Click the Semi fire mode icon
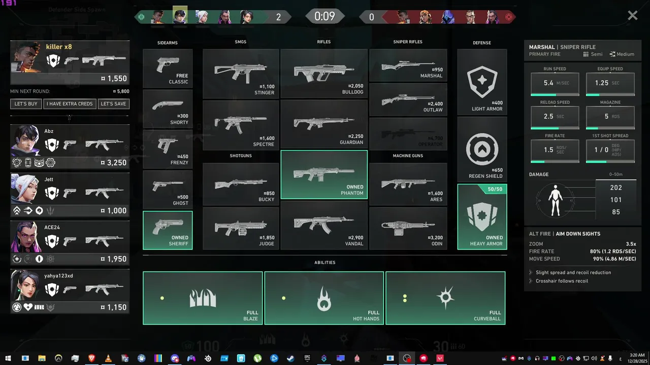 (586, 54)
